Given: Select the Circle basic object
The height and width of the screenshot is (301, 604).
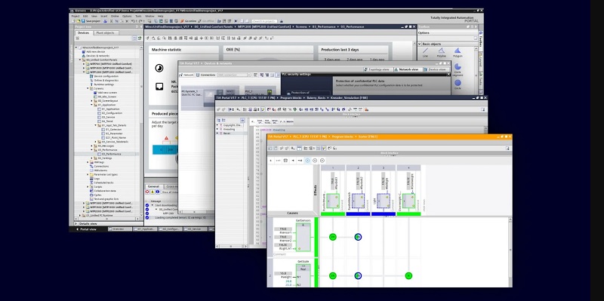Looking at the screenshot, I should tap(458, 84).
